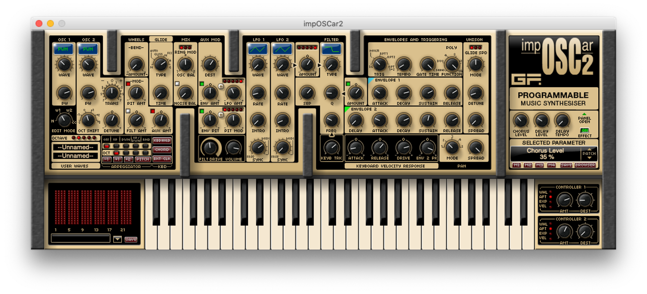Click the LFO 1 Rate knob
647x294 pixels.
point(258,93)
